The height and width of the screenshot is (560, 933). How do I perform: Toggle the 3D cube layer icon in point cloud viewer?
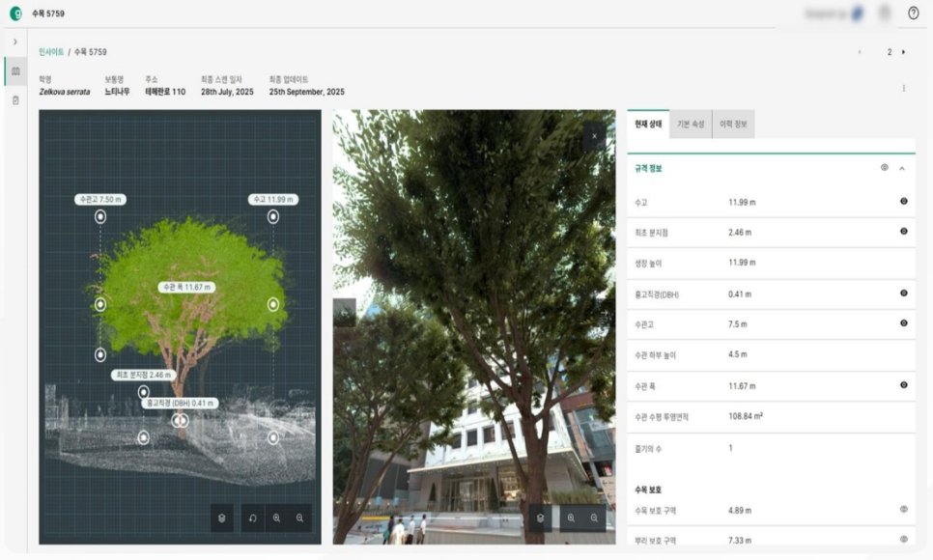point(222,518)
